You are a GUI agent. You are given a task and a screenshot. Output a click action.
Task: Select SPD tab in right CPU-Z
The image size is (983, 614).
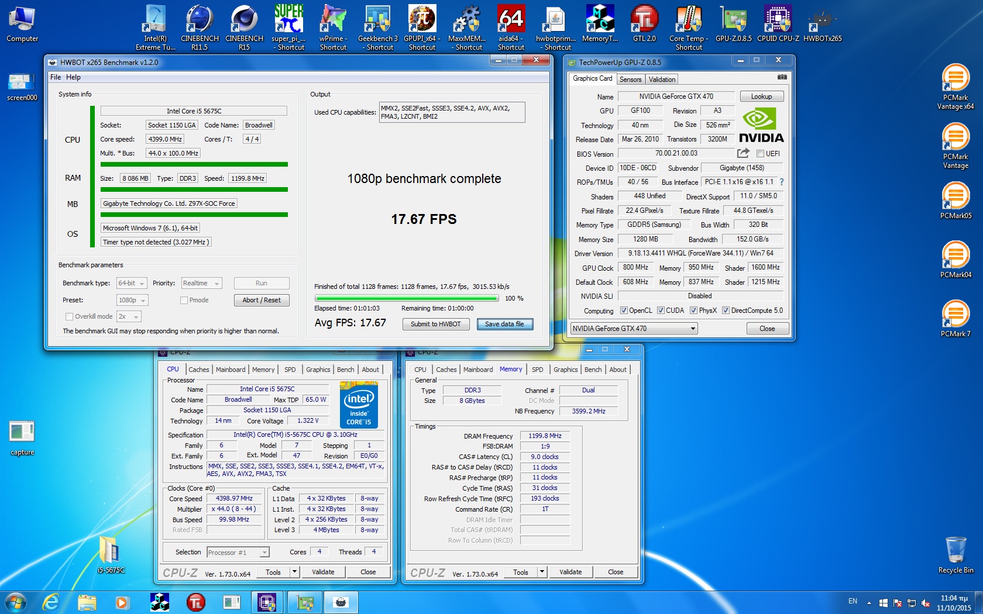coord(537,370)
